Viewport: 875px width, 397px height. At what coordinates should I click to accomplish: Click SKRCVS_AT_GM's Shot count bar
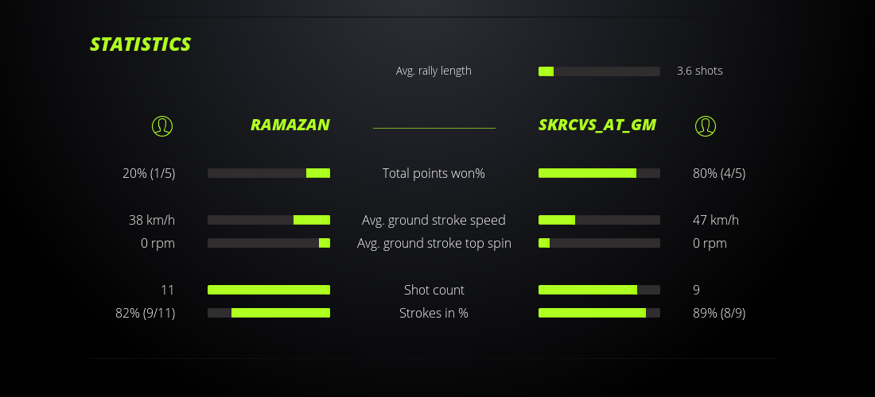tap(599, 290)
